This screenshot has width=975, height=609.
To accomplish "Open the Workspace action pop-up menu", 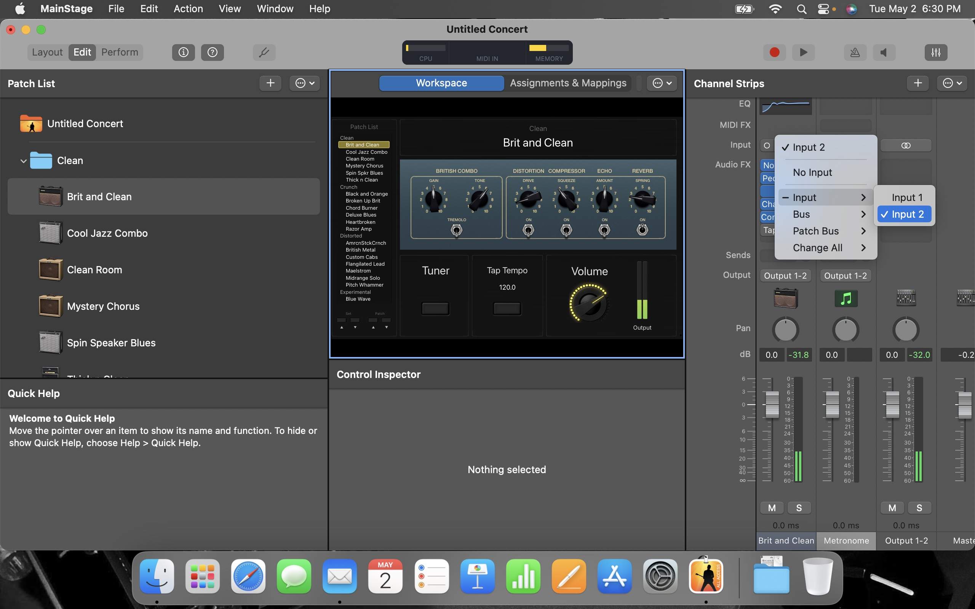I will coord(662,83).
